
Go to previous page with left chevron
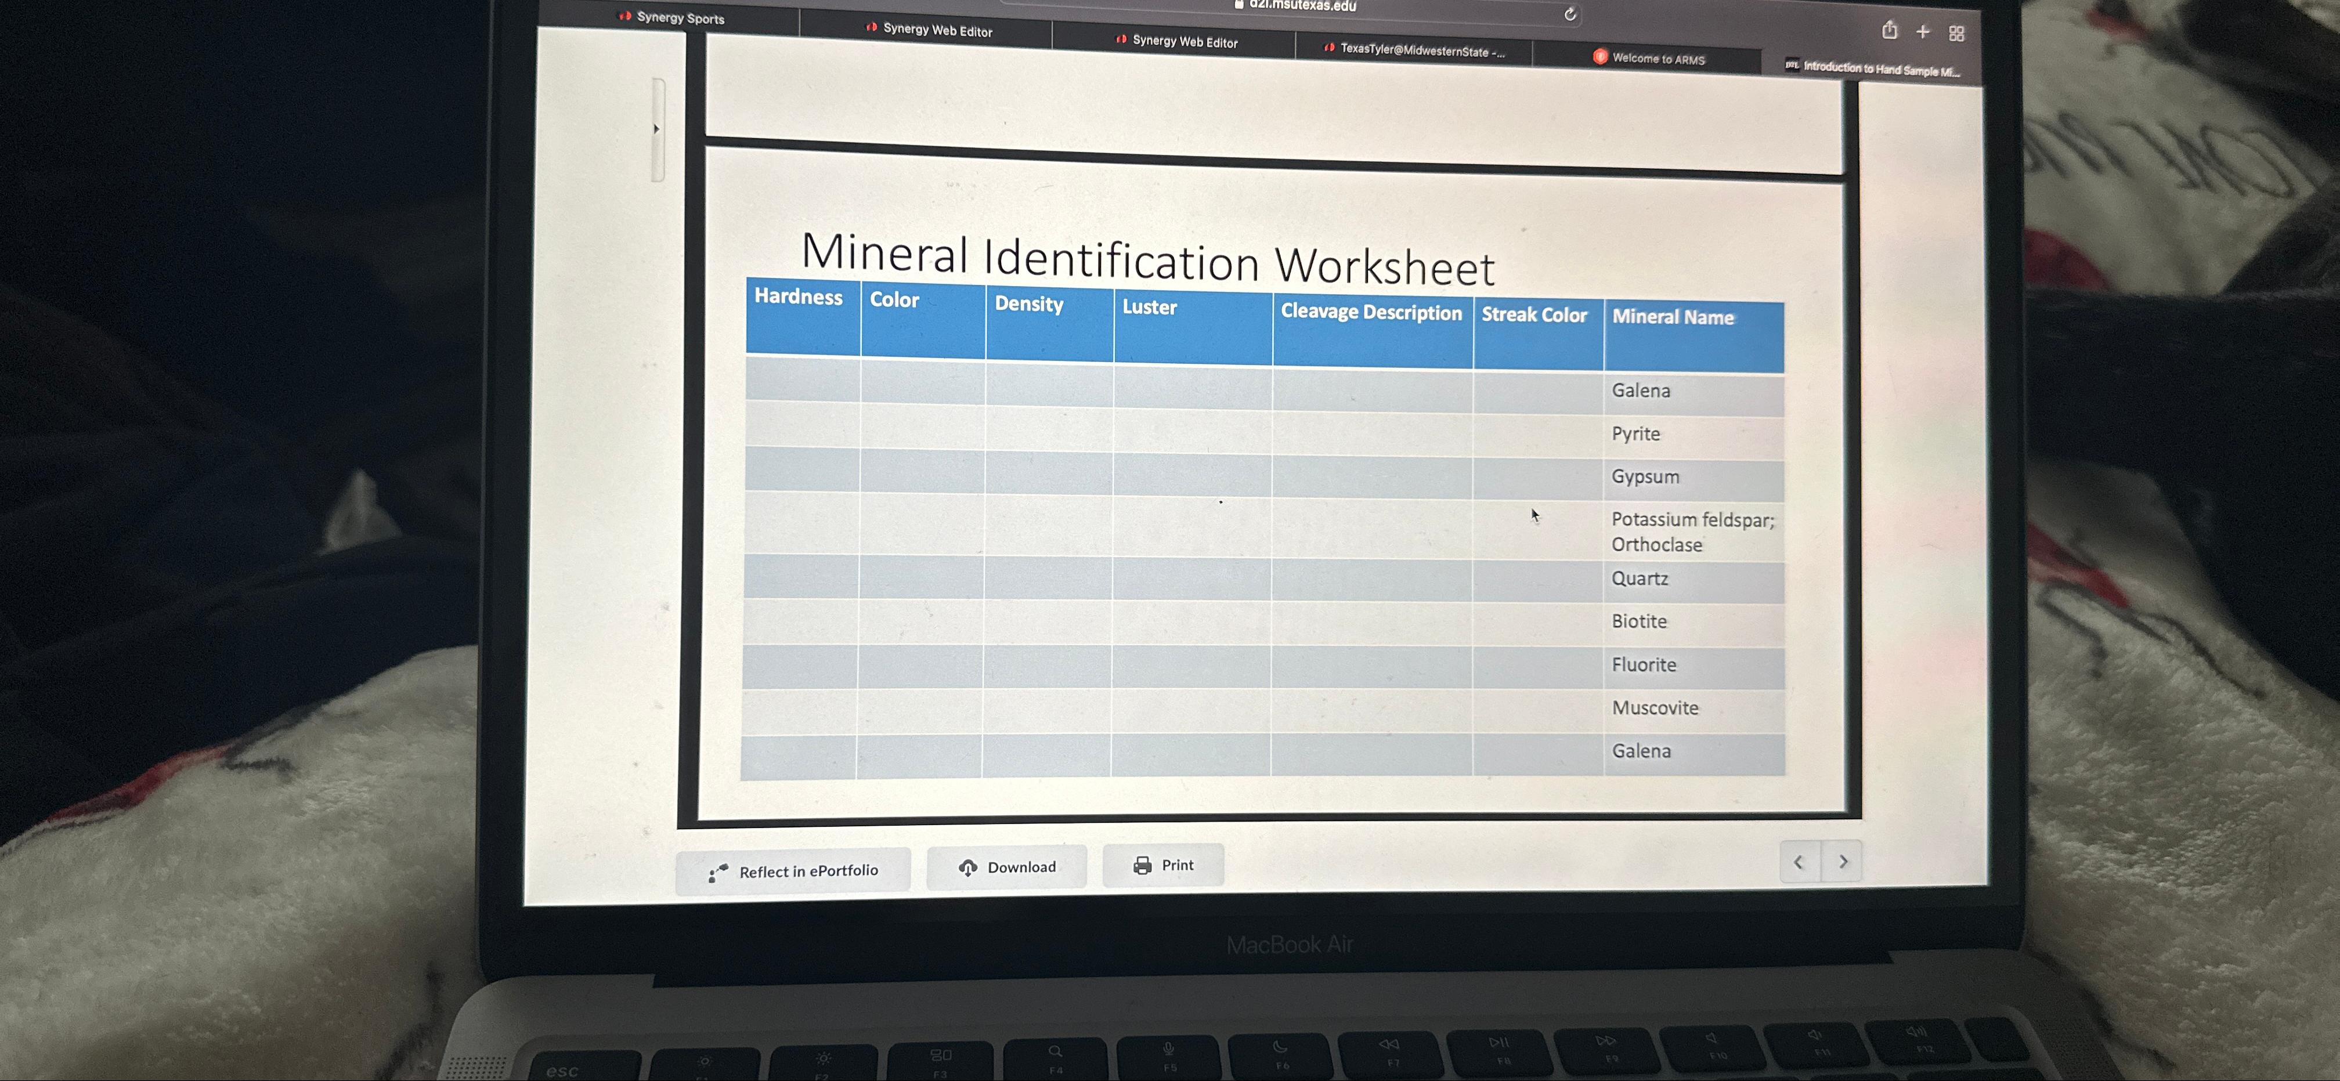click(x=1799, y=861)
